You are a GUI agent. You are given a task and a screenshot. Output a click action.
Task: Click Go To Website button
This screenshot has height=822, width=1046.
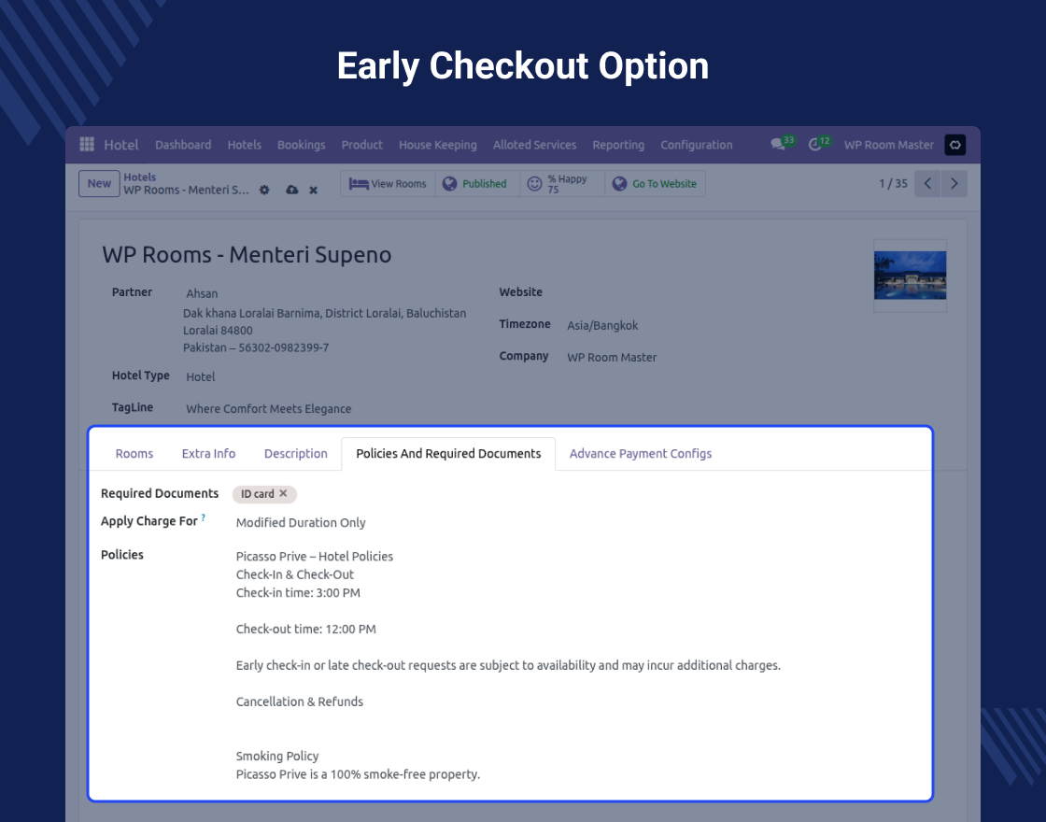[655, 184]
